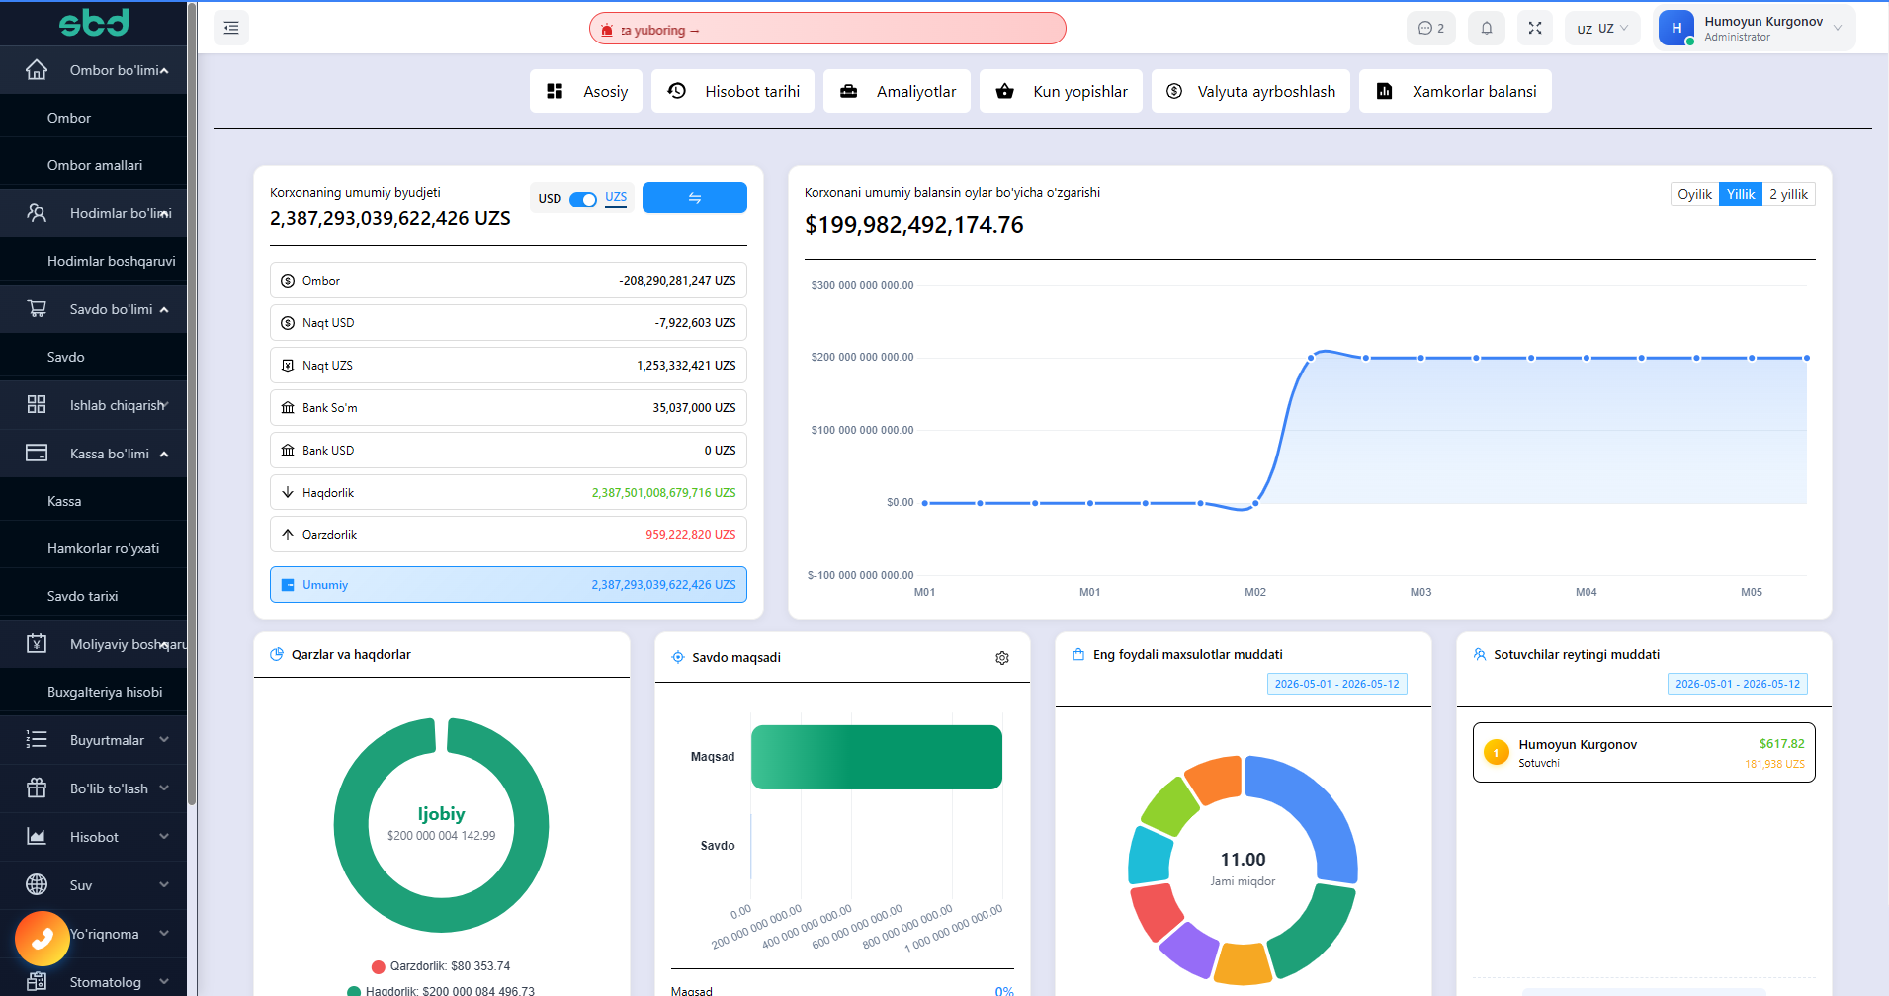
Task: Open the Eng foydali maxsulotlar date range field
Action: pyautogui.click(x=1336, y=684)
